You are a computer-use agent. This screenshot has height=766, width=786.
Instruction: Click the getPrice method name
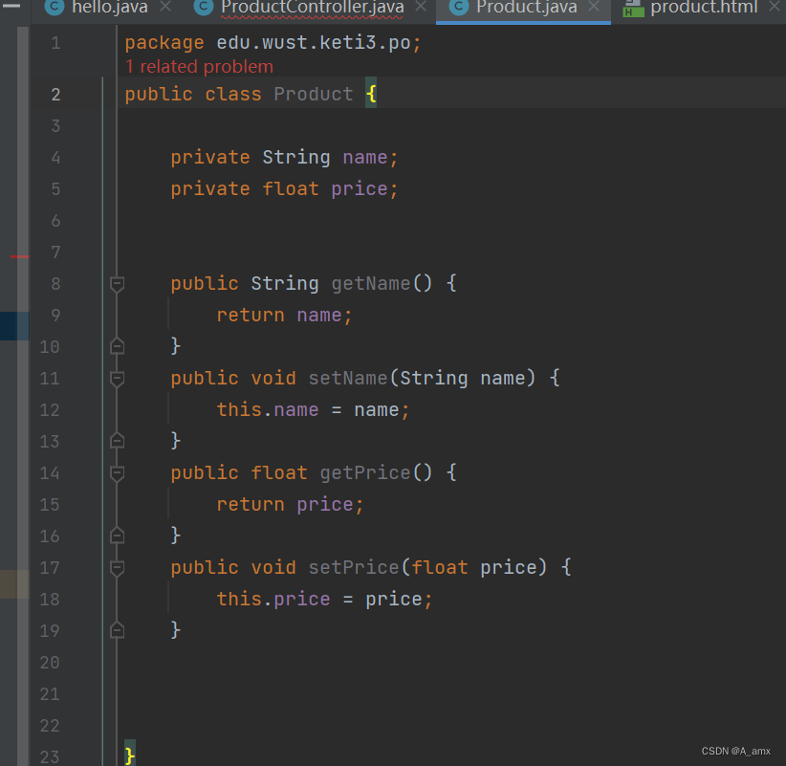(x=365, y=472)
